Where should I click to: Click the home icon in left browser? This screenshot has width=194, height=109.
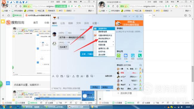click(20, 6)
